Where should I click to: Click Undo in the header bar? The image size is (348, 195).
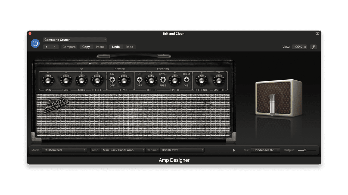(116, 47)
